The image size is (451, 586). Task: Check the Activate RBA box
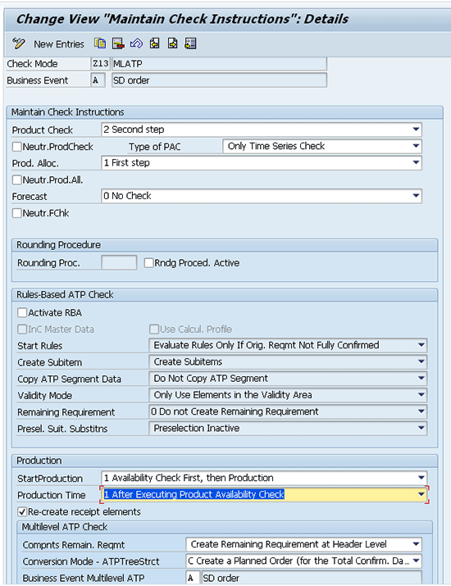[x=22, y=312]
